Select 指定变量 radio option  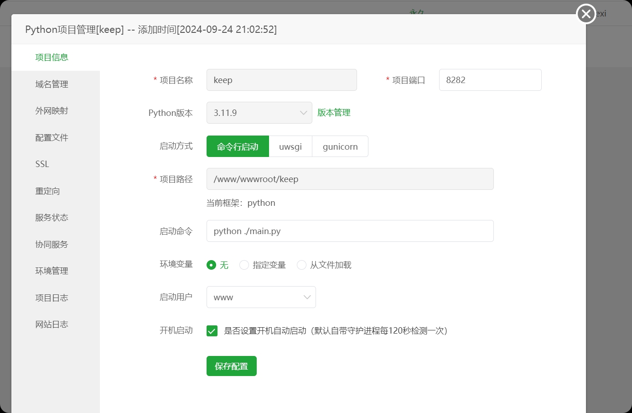pos(263,265)
